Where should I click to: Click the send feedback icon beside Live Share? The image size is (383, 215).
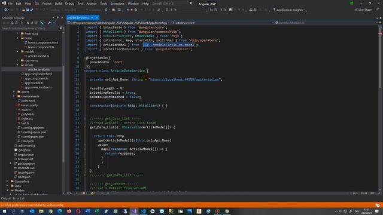click(378, 10)
